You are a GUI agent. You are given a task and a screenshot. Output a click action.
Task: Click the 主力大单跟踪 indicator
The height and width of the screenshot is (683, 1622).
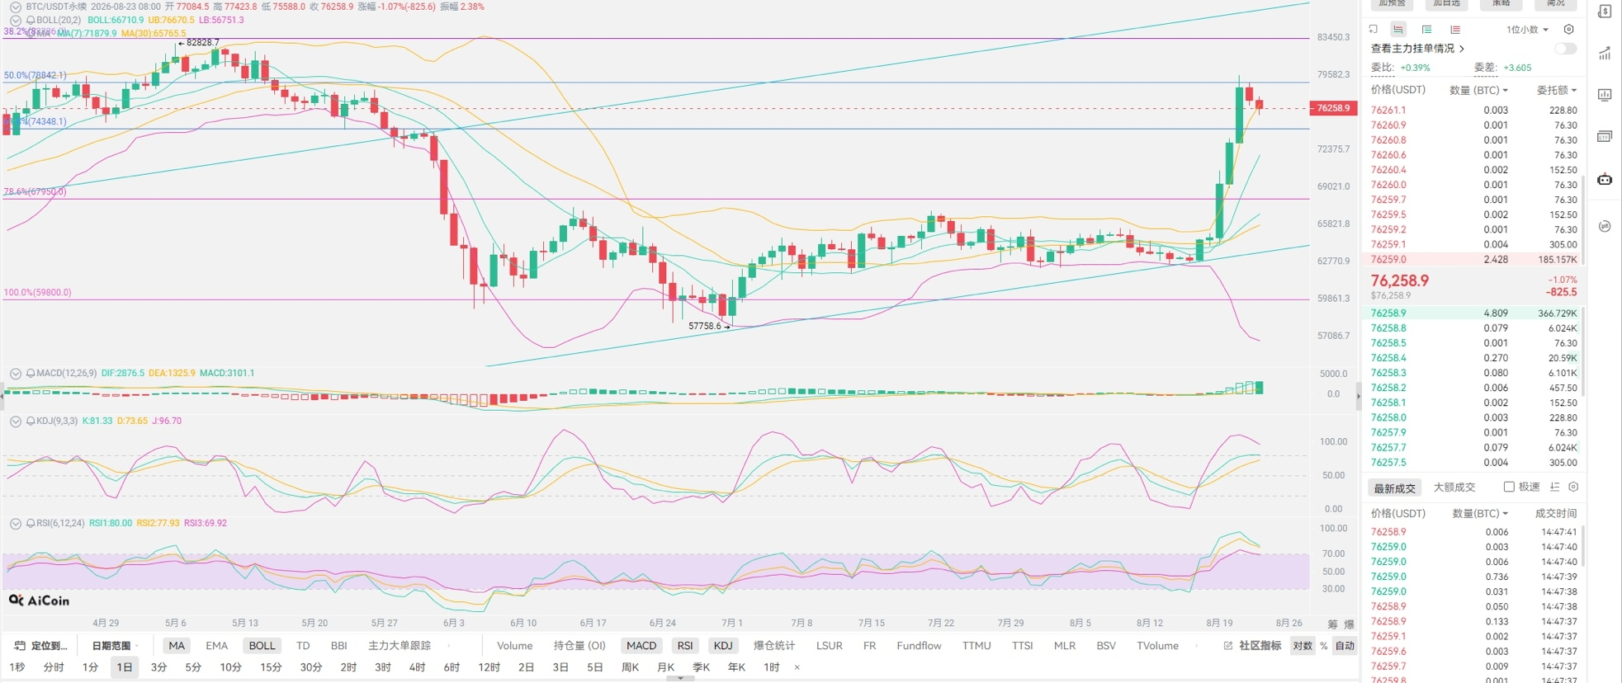400,646
